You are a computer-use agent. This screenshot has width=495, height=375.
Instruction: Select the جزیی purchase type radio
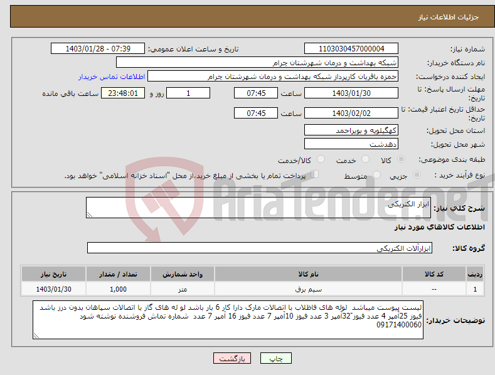[417, 174]
